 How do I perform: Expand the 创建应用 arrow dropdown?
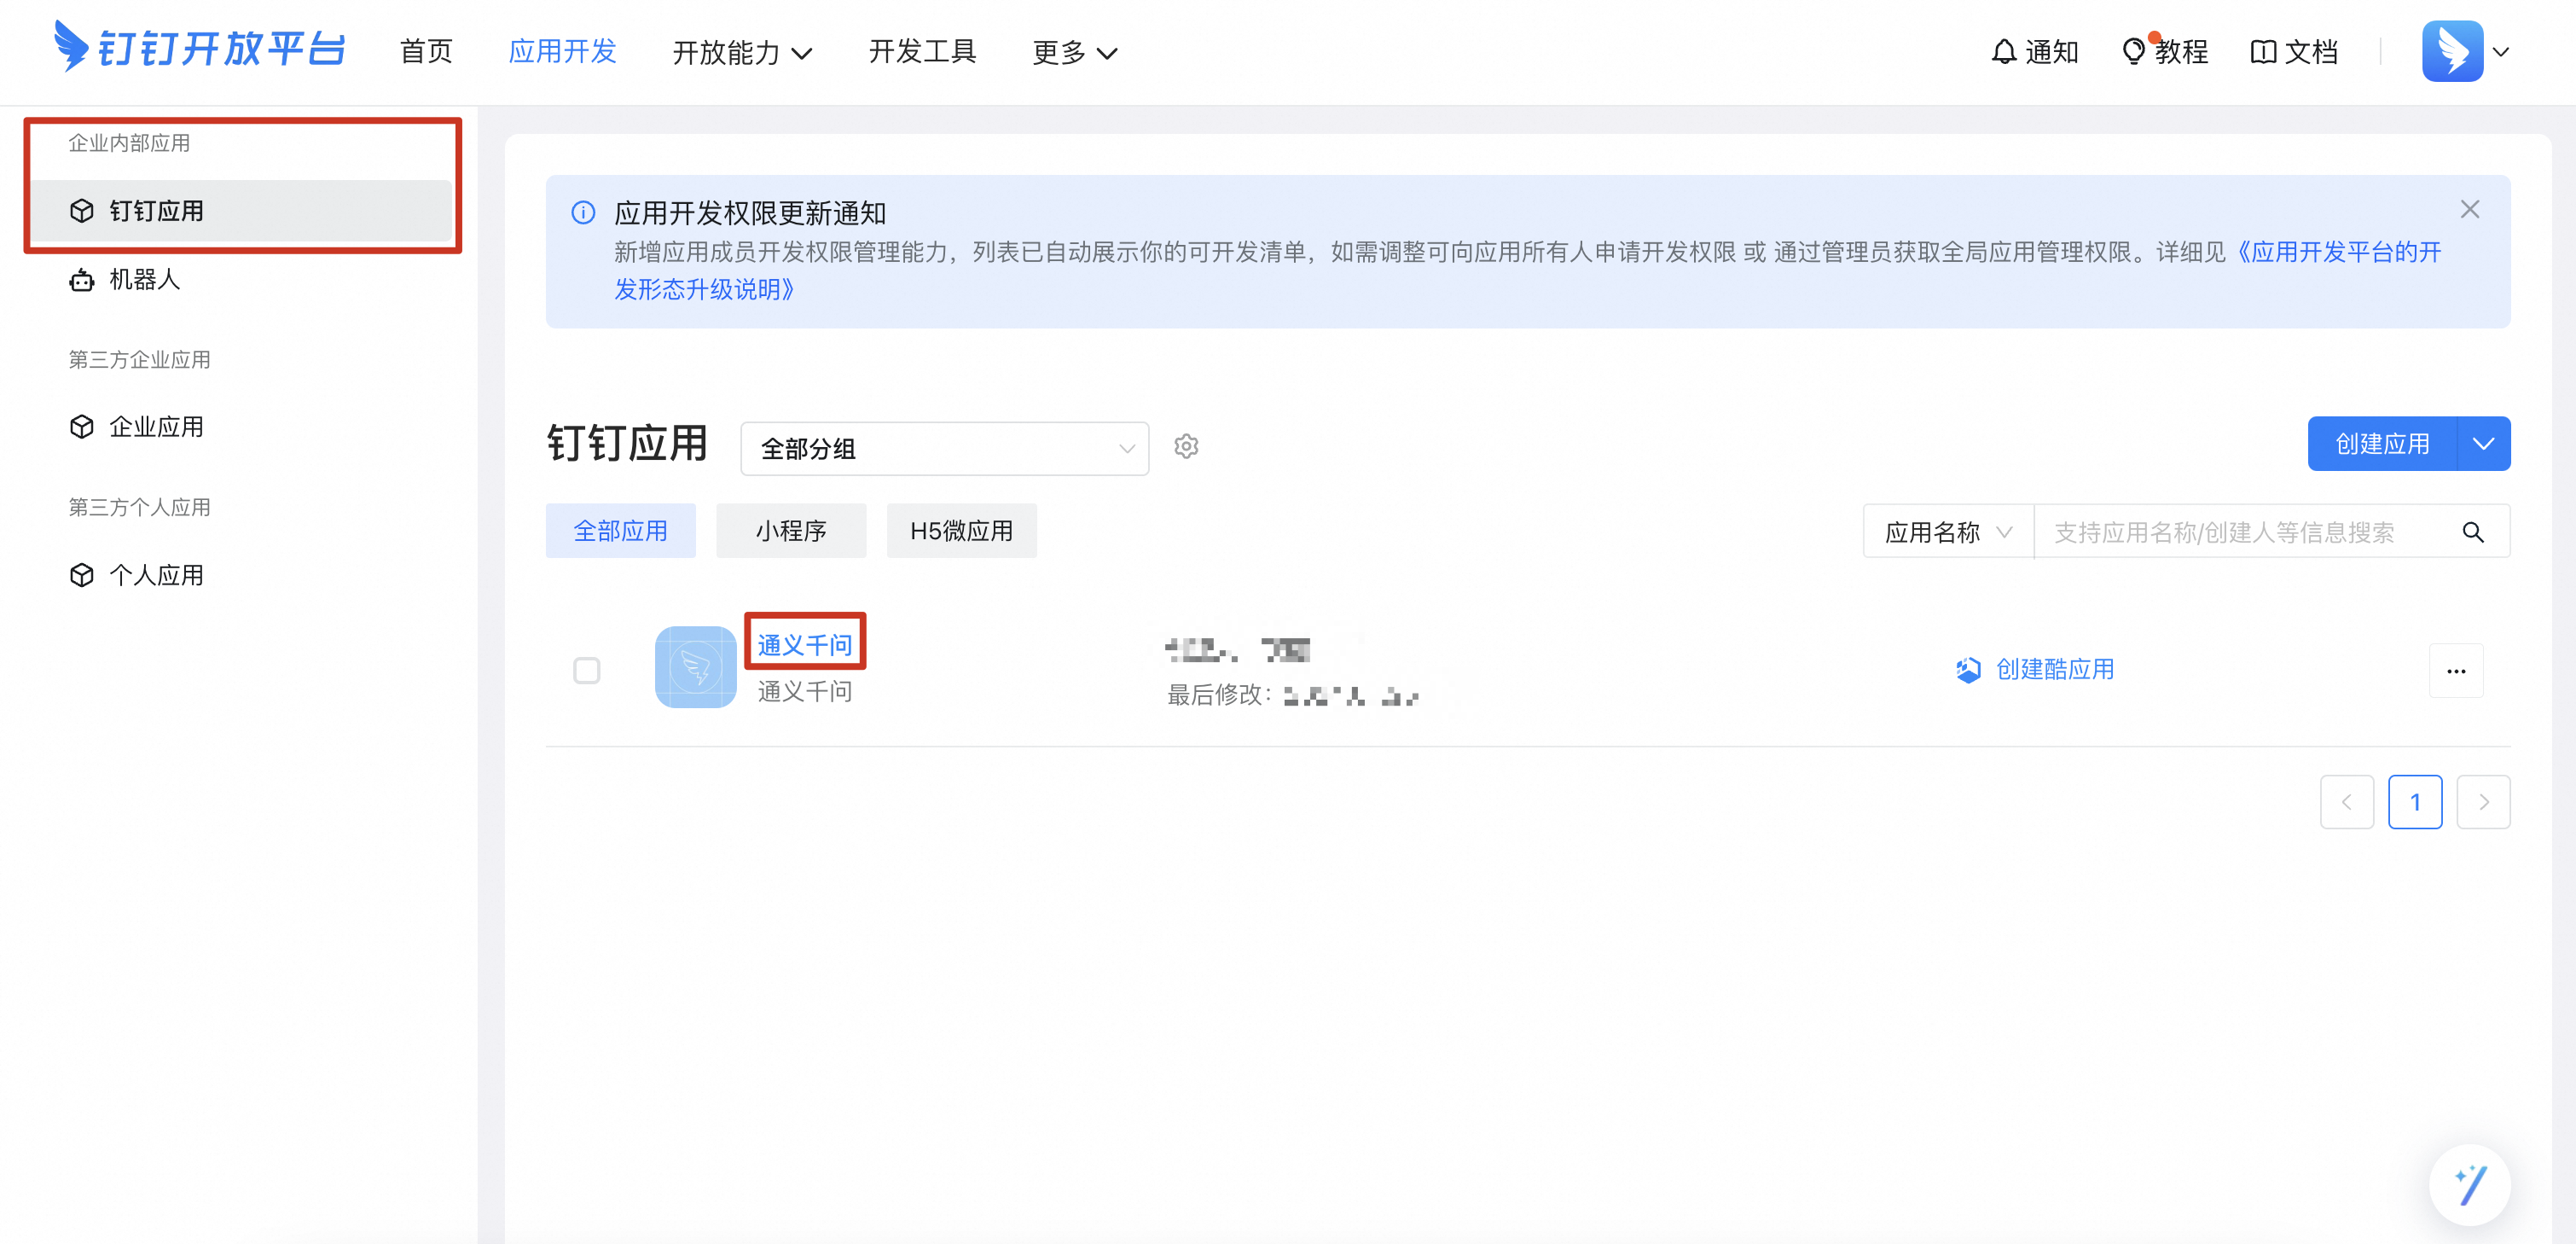coord(2483,444)
